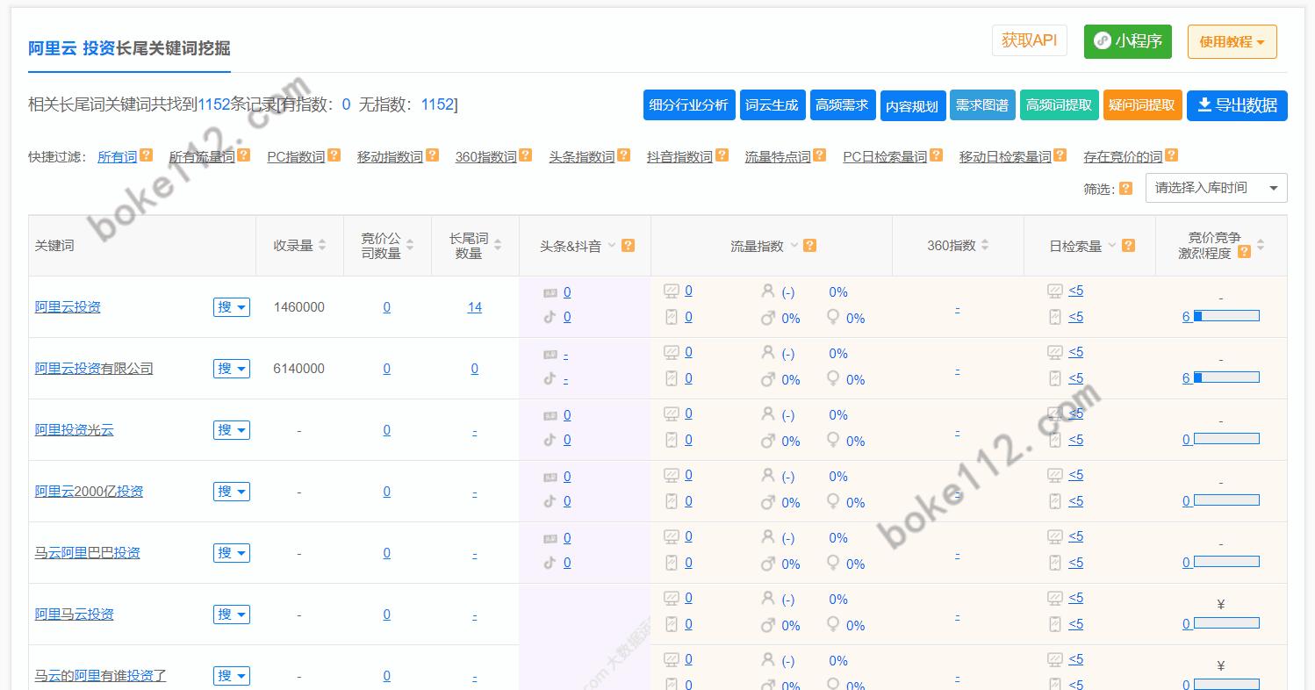Open the 请选择入库时间 dropdown

1216,187
